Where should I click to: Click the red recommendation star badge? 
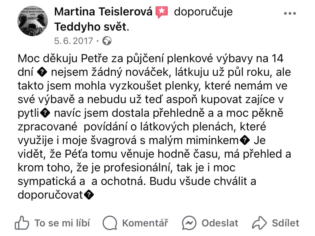162,12
